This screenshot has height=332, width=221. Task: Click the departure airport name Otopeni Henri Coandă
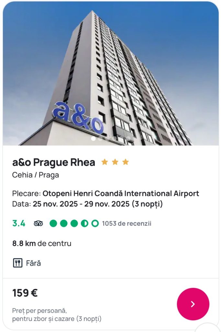[x=121, y=194]
